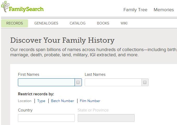
Task: Click the FamilySearch wordmark text
Action: [x=26, y=9]
